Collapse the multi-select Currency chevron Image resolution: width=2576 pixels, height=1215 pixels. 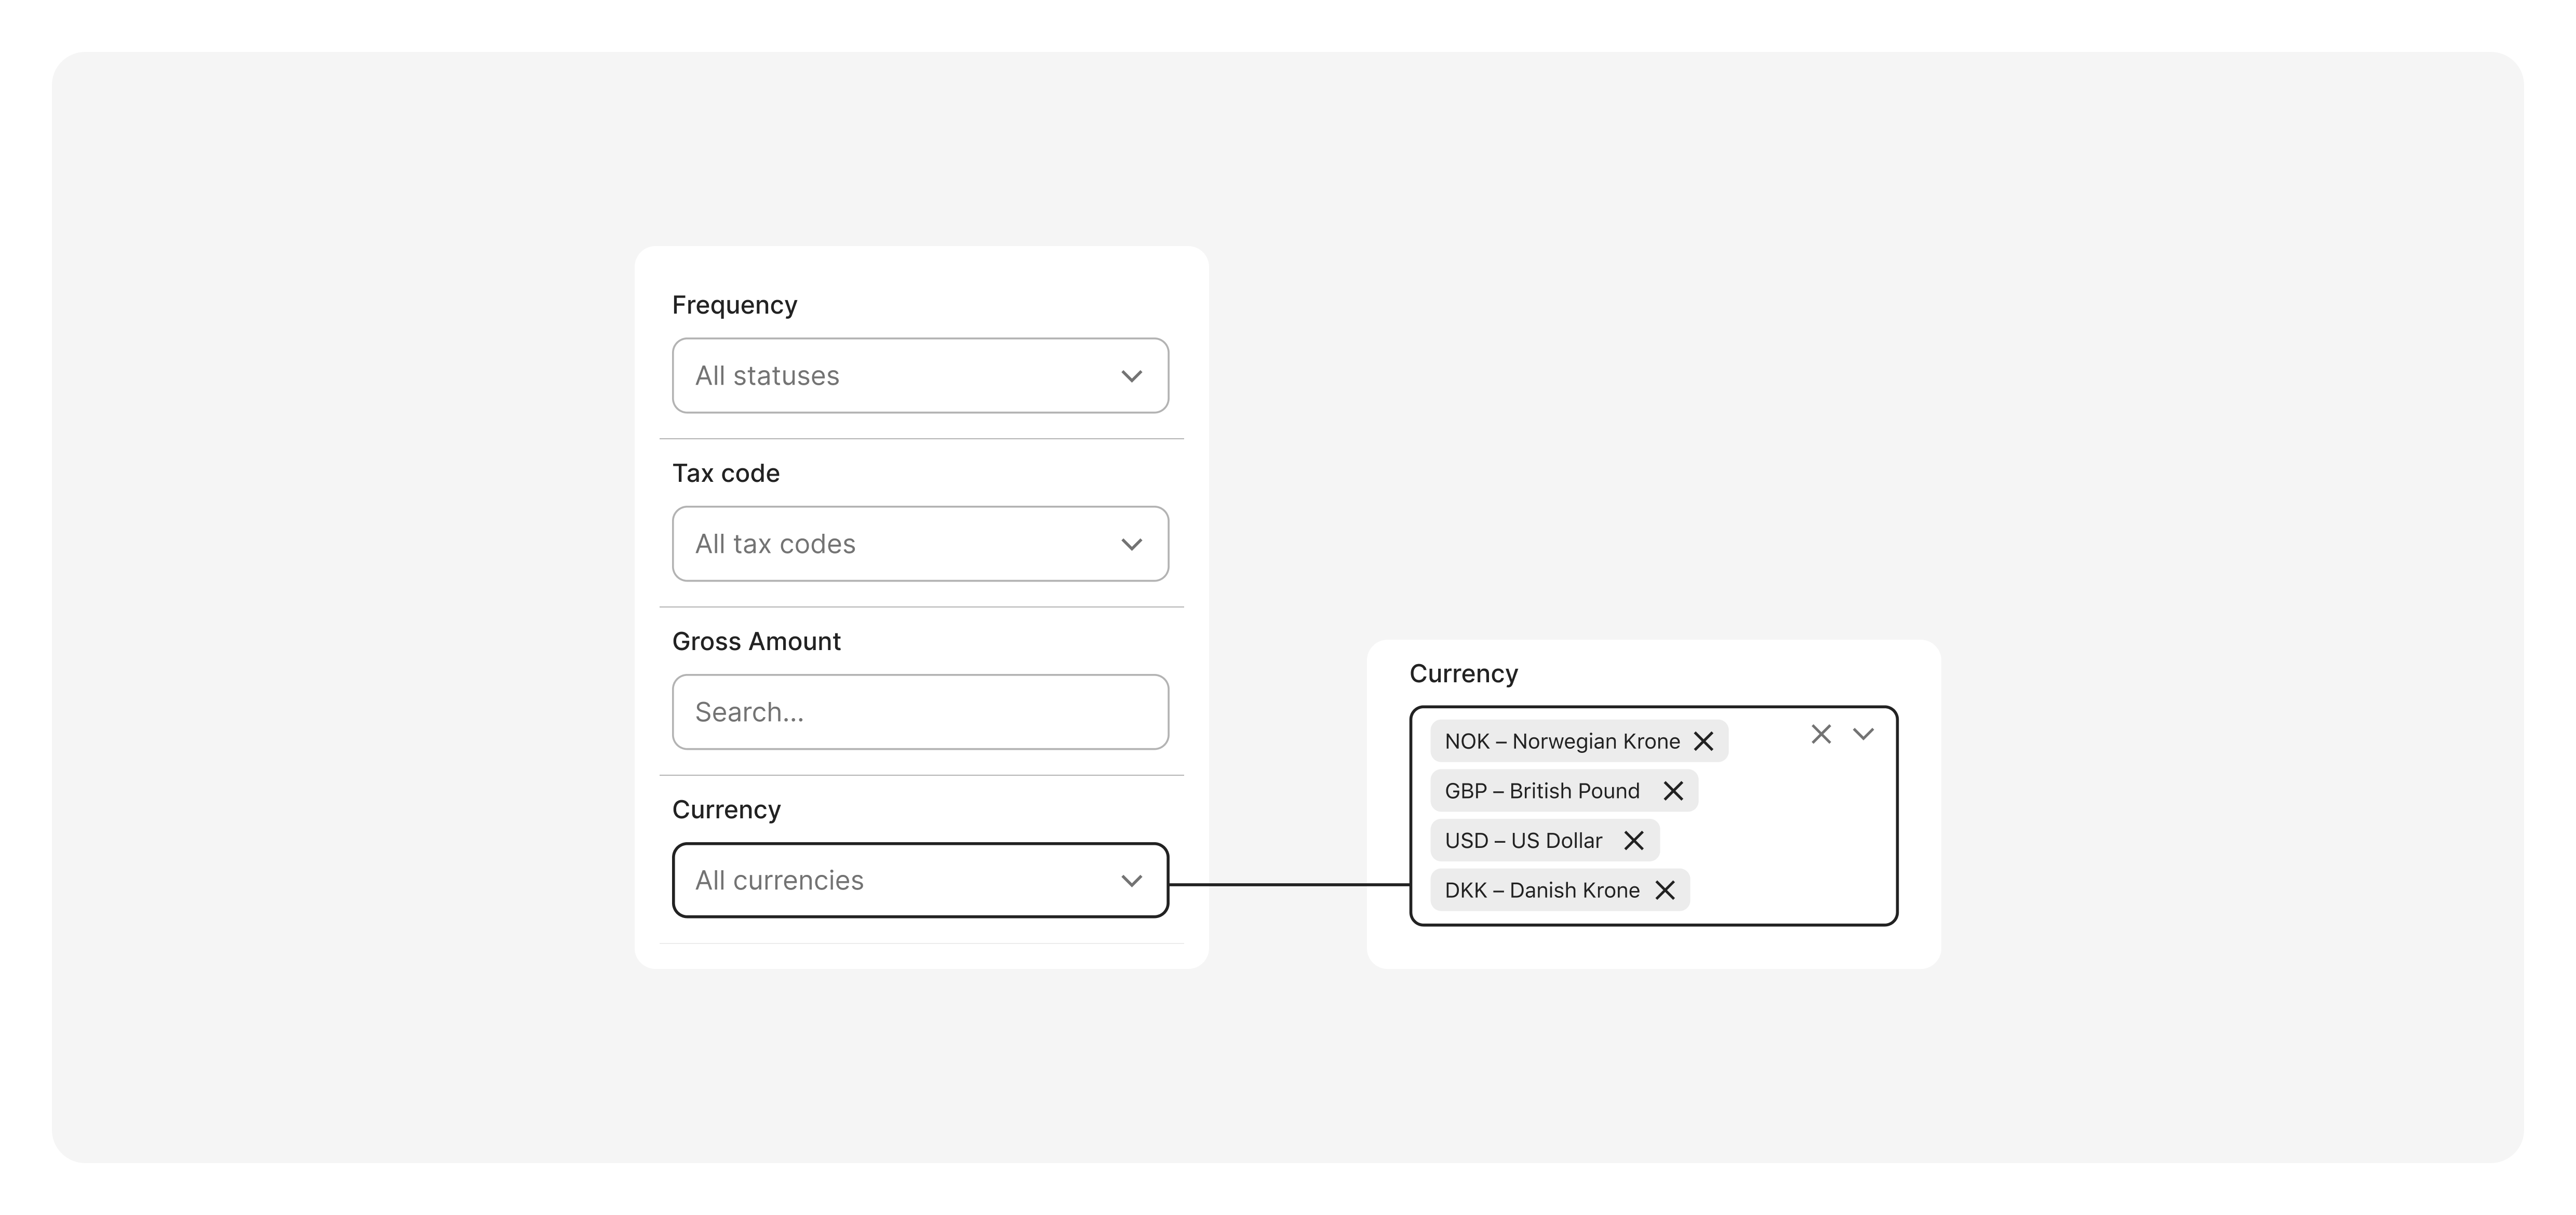[x=1863, y=734]
